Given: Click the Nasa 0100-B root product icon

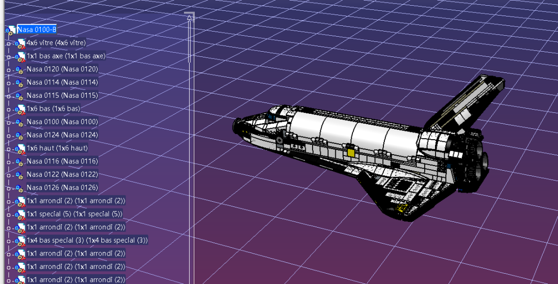Looking at the screenshot, I should pyautogui.click(x=11, y=30).
